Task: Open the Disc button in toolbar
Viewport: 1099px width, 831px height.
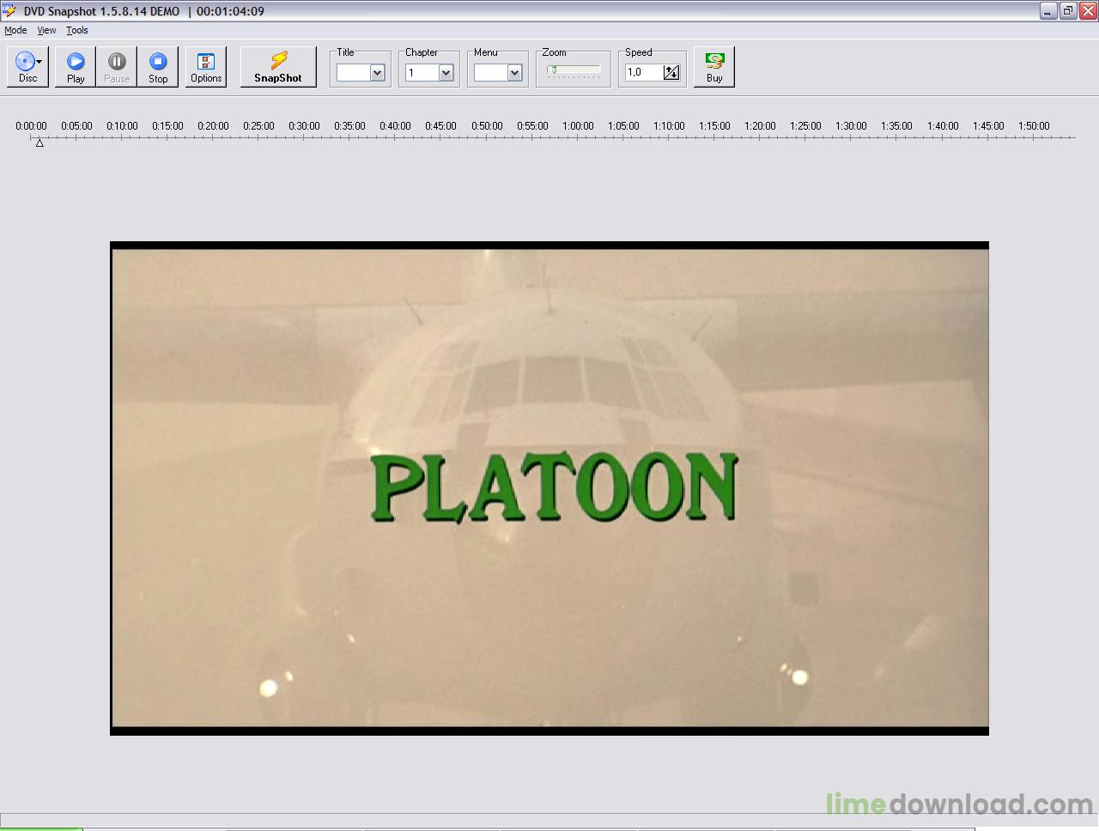Action: (x=27, y=67)
